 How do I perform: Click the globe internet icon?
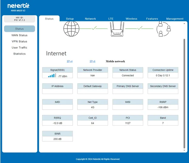coord(72,29)
